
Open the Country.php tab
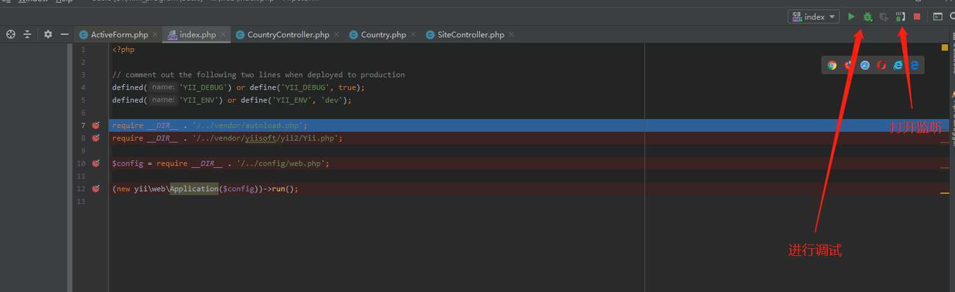tap(383, 35)
